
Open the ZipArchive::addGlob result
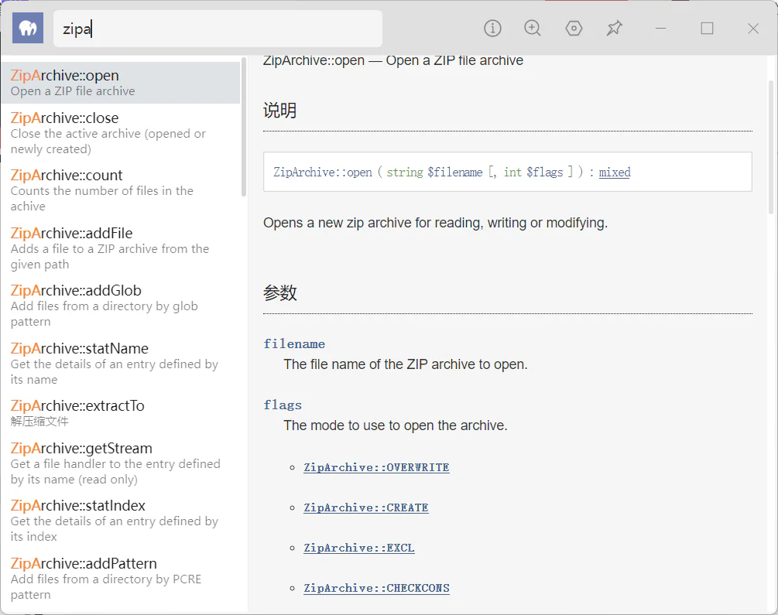tap(121, 306)
